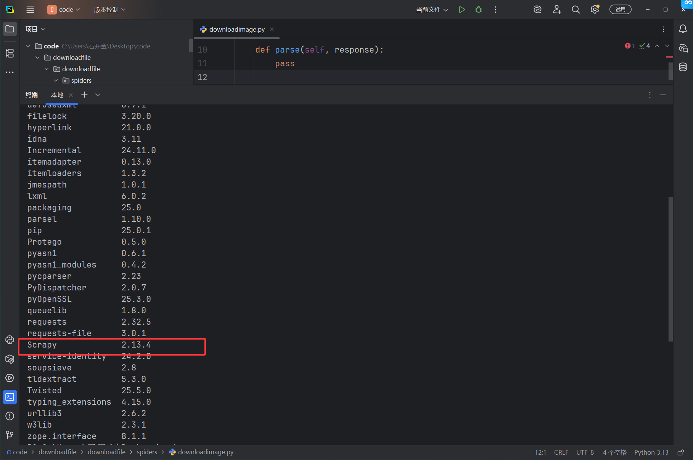Change CRLF line separator

561,452
